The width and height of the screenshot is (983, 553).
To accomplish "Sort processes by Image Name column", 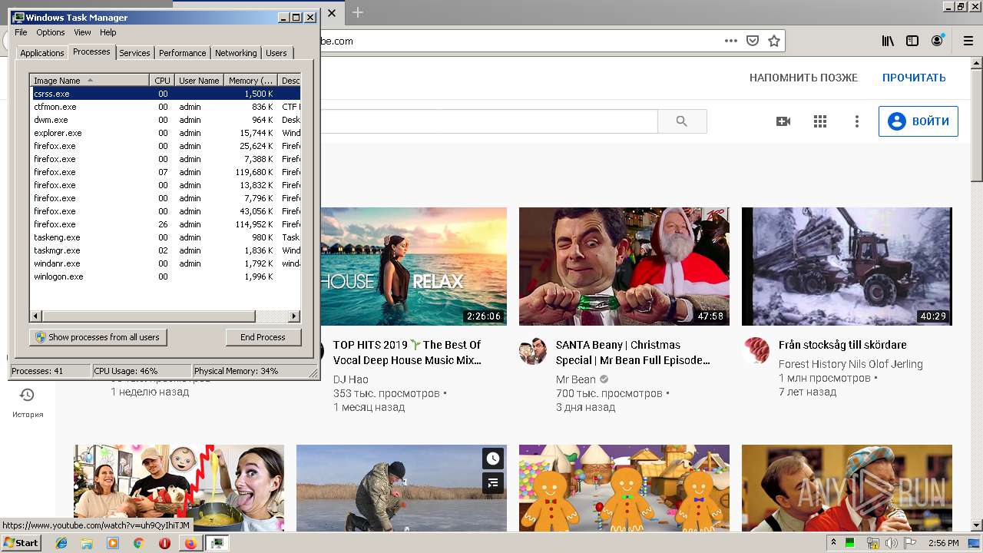I will click(x=89, y=81).
